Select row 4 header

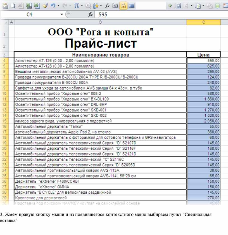pos(4,61)
